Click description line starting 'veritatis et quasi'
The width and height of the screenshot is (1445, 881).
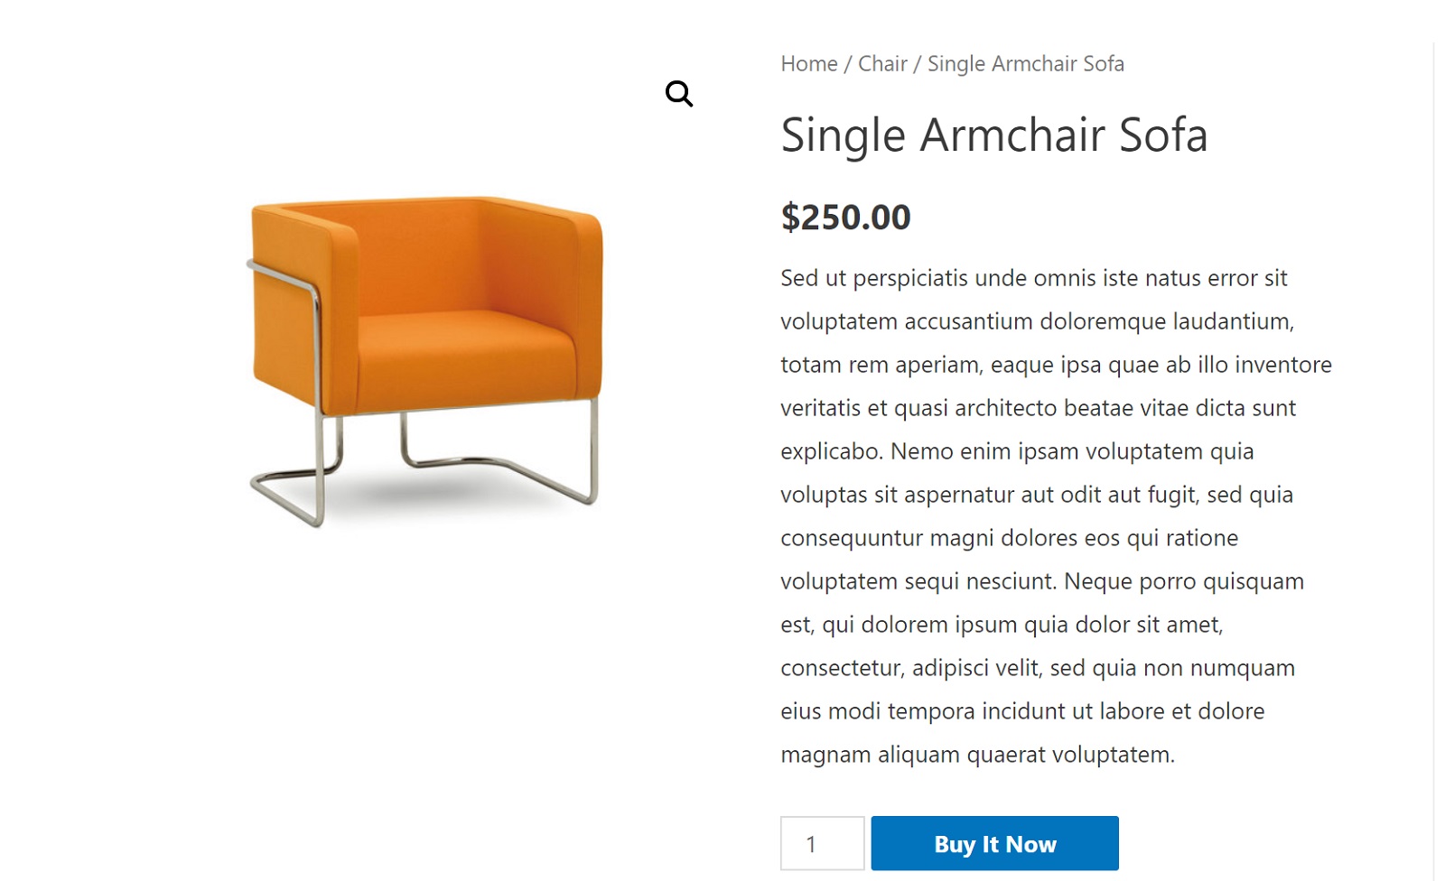pos(1039,408)
